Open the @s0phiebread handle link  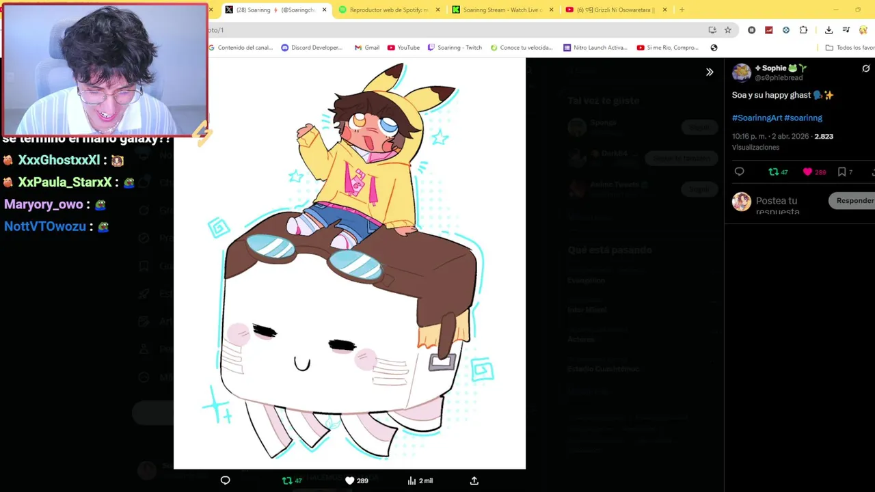pos(779,78)
